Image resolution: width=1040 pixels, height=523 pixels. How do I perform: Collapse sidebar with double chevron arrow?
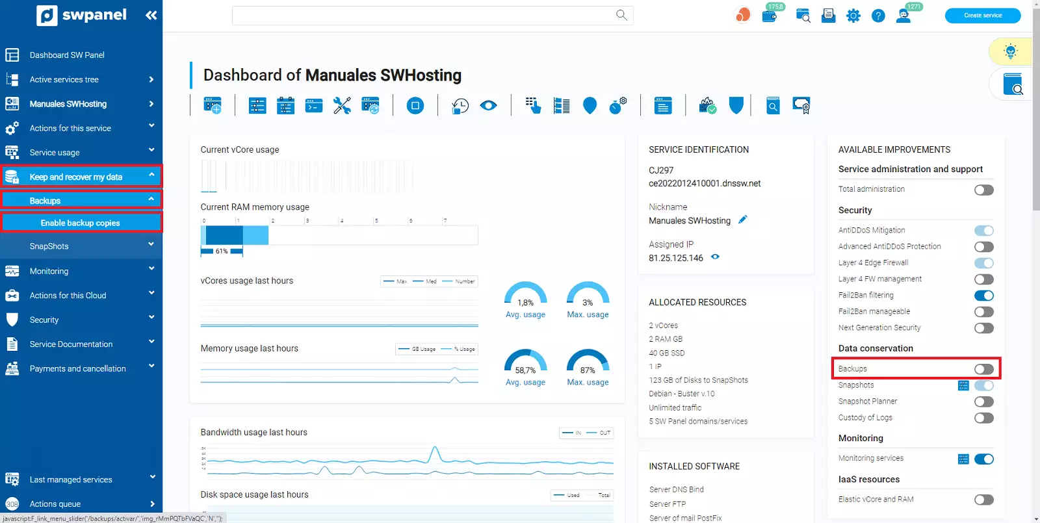151,15
